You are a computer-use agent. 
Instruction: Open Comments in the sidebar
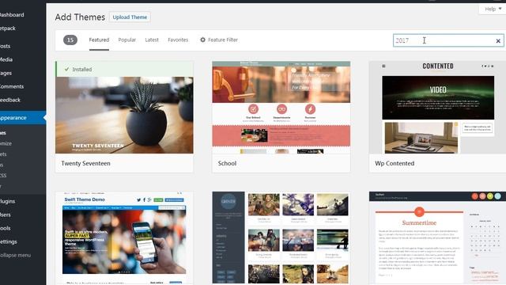click(12, 86)
